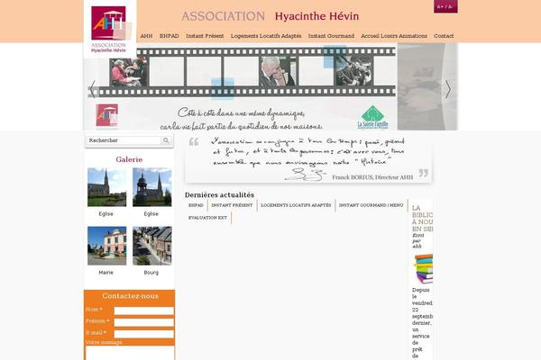This screenshot has width=541, height=360.
Task: Click the search magnifier icon
Action: (x=166, y=140)
